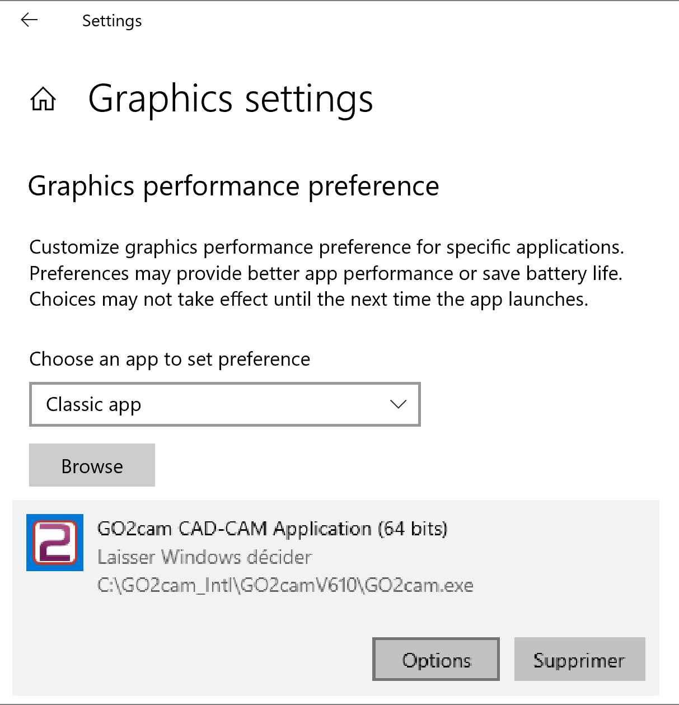Click the Browse button
The height and width of the screenshot is (705, 679).
click(x=92, y=465)
